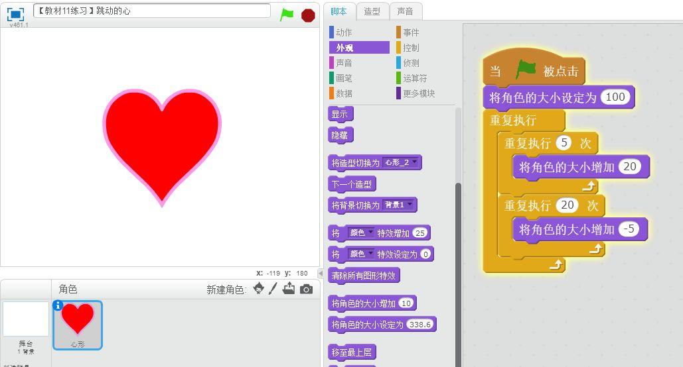Click the 显示 block in the palette
683x367 pixels.
[341, 115]
